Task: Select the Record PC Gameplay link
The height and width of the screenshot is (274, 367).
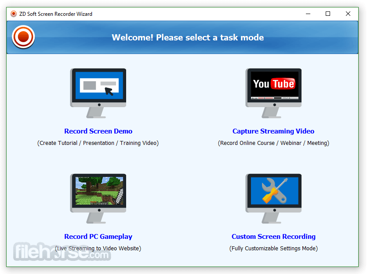Action: pyautogui.click(x=98, y=237)
